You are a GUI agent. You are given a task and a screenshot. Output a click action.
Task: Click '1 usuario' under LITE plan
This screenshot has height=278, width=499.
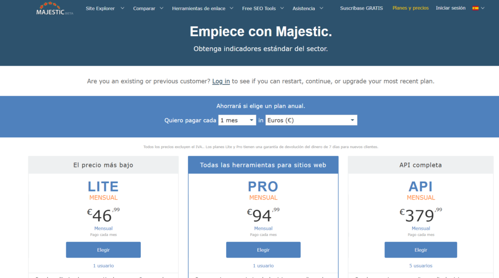(103, 266)
